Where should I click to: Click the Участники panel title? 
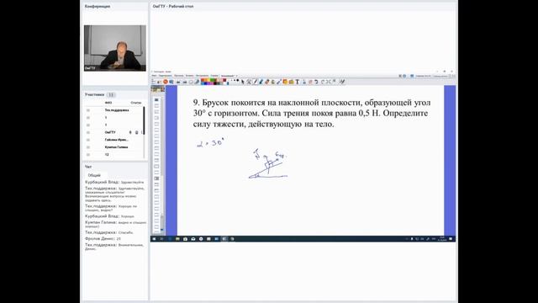94,94
